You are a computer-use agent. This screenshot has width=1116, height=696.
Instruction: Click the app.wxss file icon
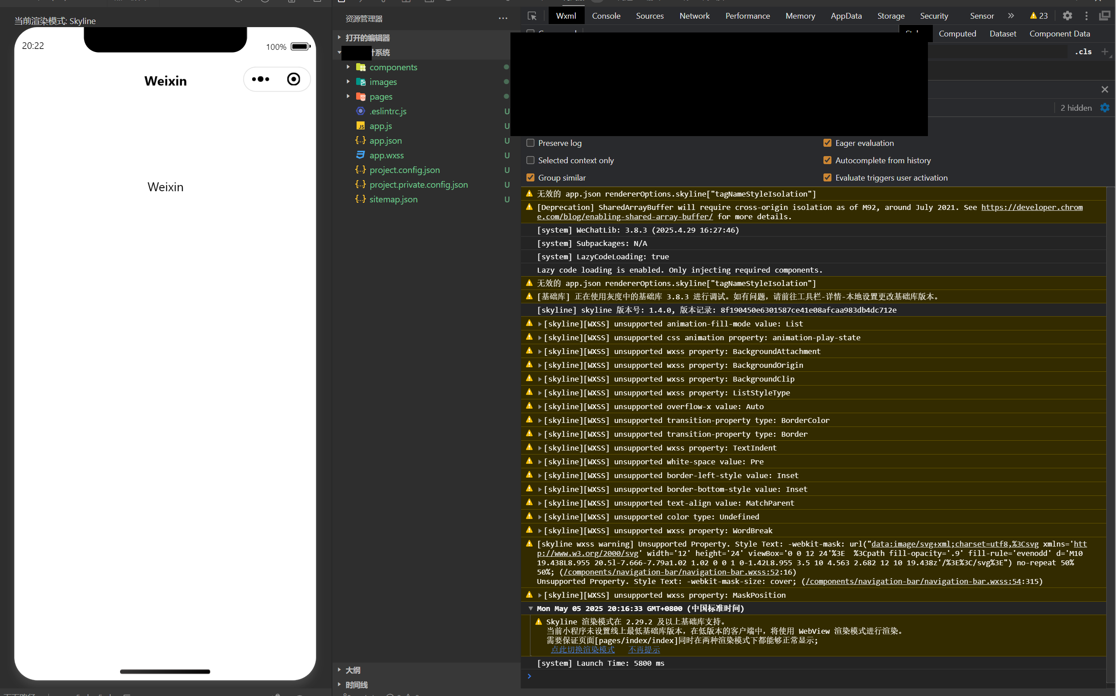[x=361, y=155]
